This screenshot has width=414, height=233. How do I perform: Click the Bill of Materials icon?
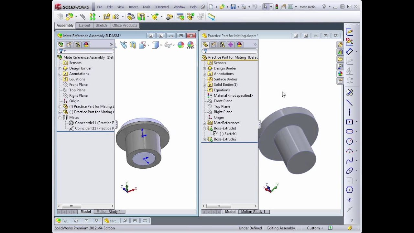[x=180, y=17]
